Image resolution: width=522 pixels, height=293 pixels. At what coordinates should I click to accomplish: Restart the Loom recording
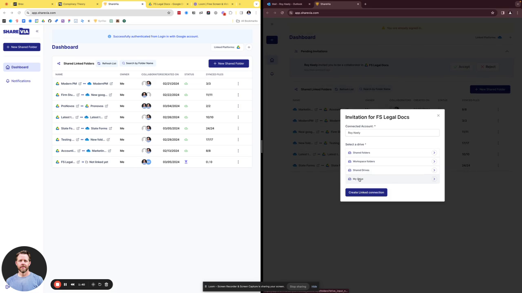100,284
